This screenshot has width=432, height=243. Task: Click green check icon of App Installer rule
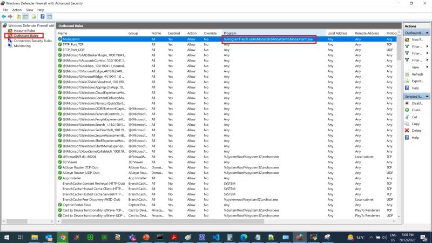60,178
